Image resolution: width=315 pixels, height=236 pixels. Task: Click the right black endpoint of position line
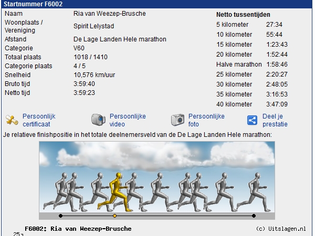254,216
